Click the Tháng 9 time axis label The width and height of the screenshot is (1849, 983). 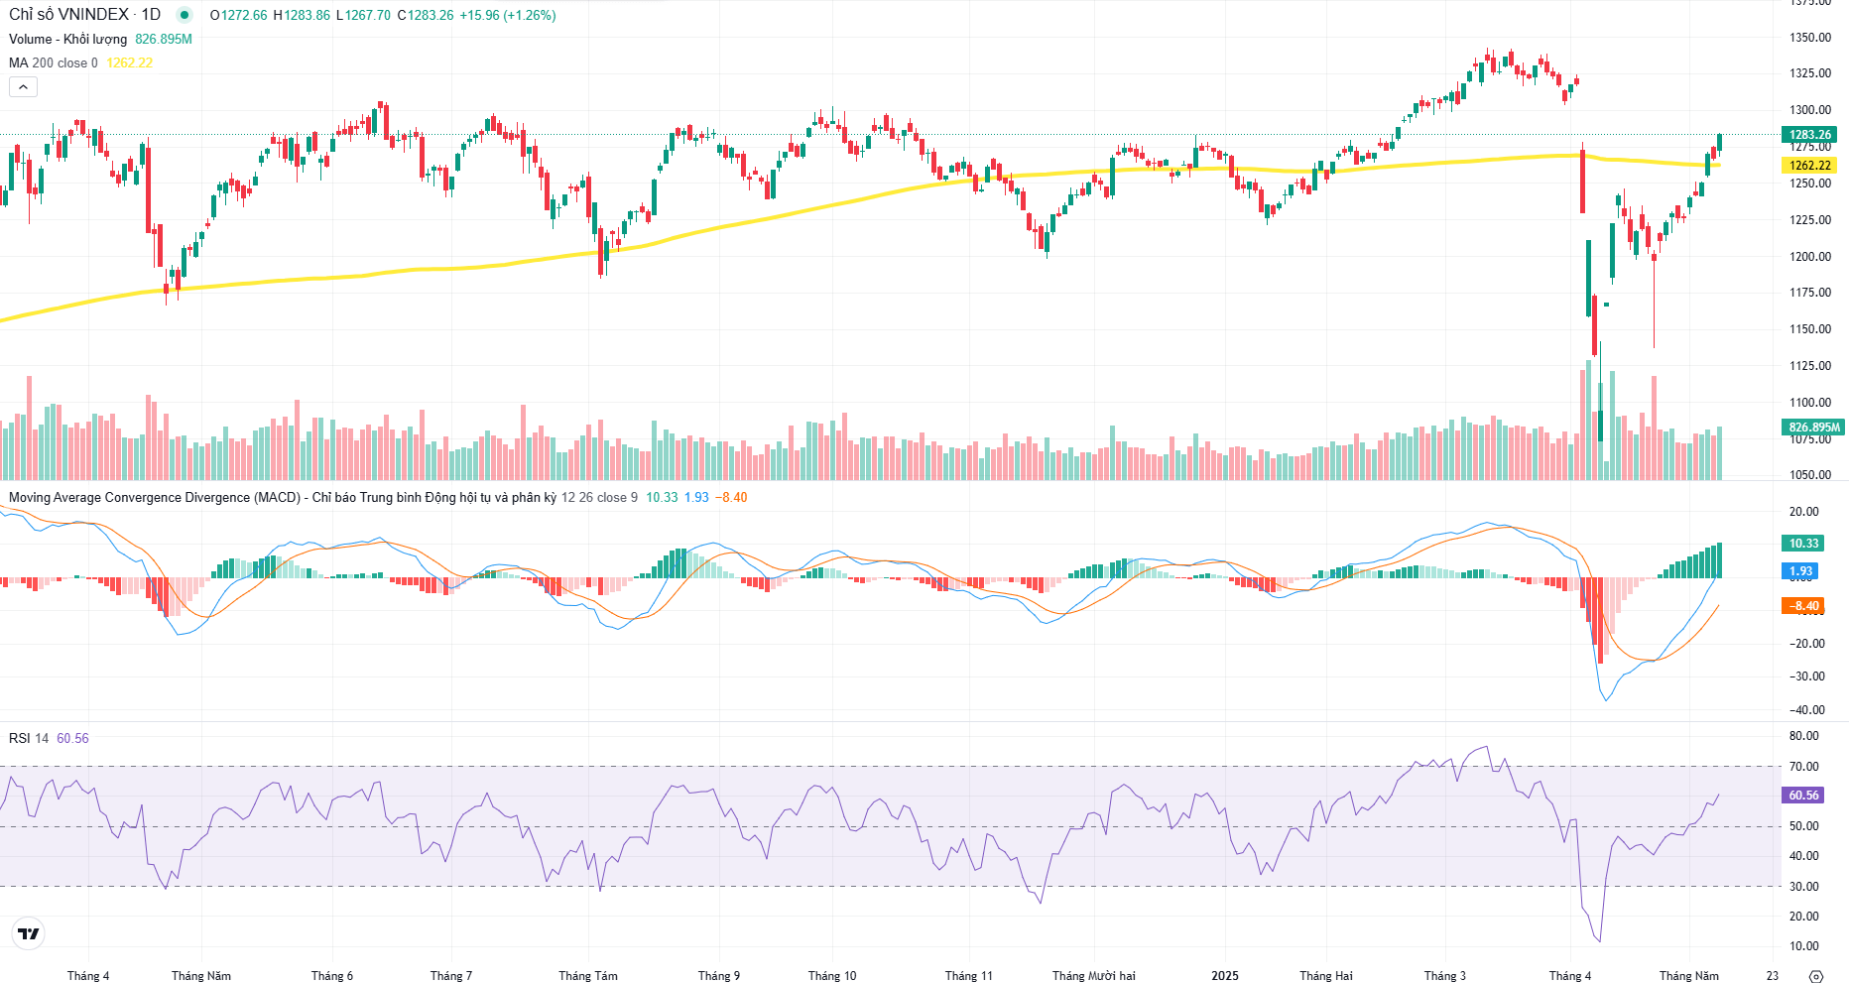719,976
